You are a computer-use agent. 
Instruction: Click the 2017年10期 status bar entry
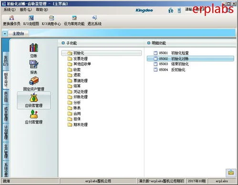pos(197,181)
